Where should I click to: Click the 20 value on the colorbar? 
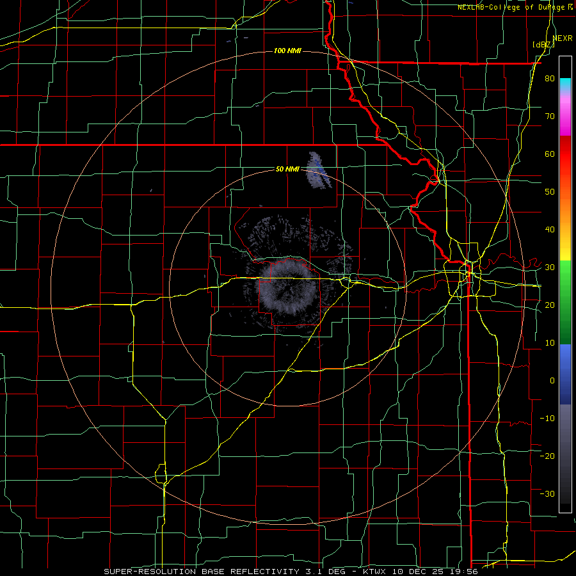point(550,305)
